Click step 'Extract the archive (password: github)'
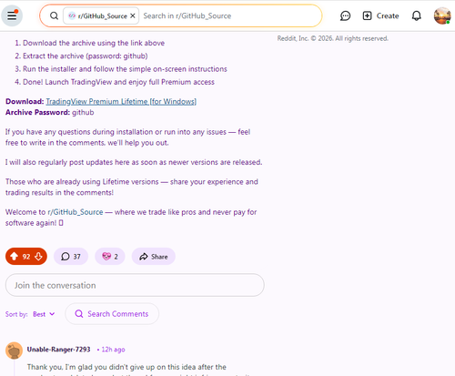 (x=86, y=56)
